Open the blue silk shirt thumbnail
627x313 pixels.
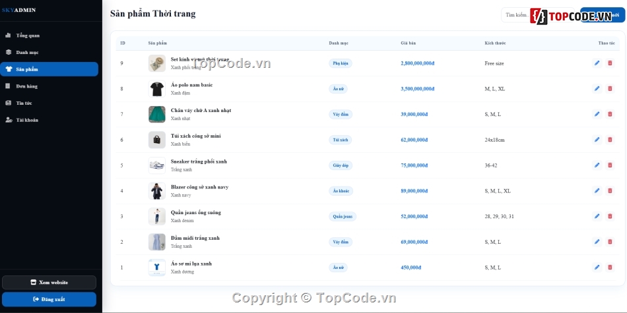(157, 268)
